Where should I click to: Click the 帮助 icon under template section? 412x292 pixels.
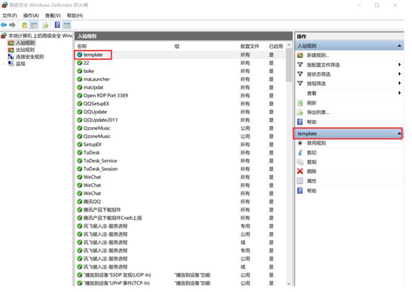tap(300, 190)
